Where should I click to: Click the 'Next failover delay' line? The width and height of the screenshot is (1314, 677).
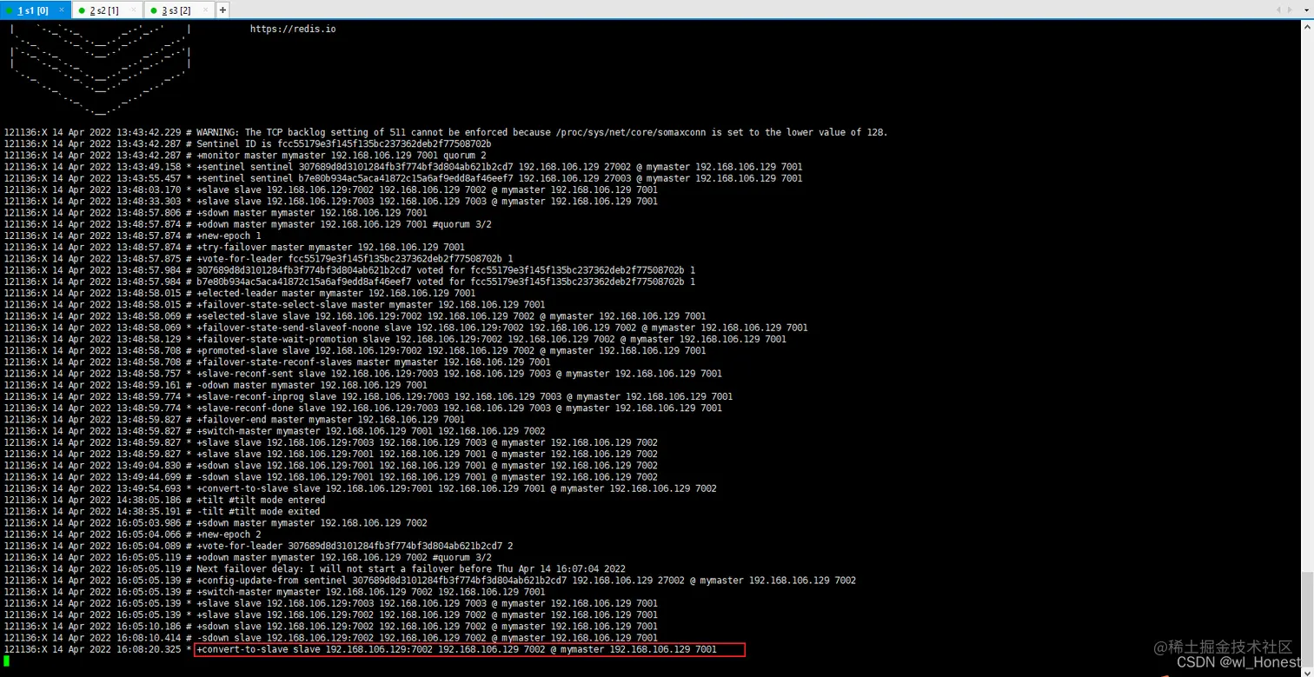tap(315, 568)
